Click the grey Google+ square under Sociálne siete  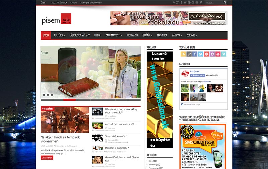point(189,54)
